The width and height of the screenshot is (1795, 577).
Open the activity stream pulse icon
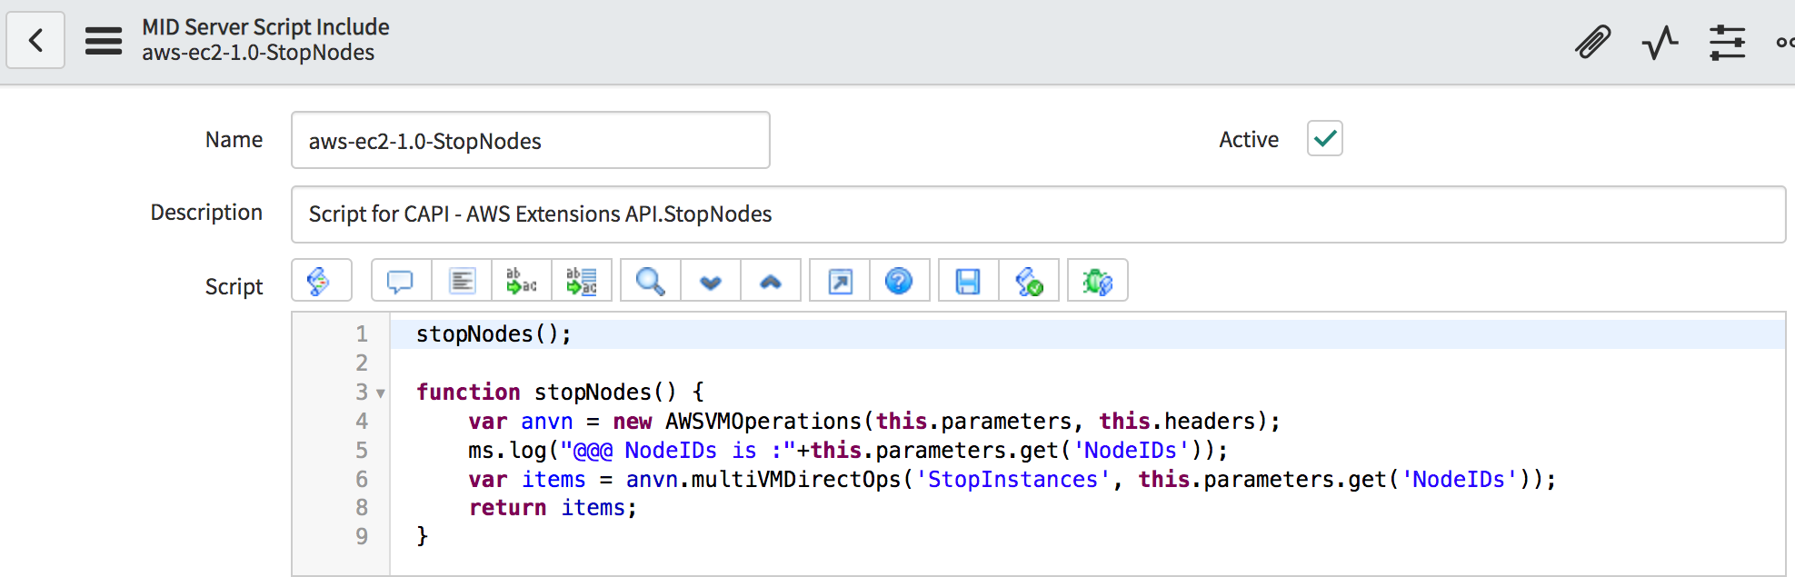pos(1660,42)
